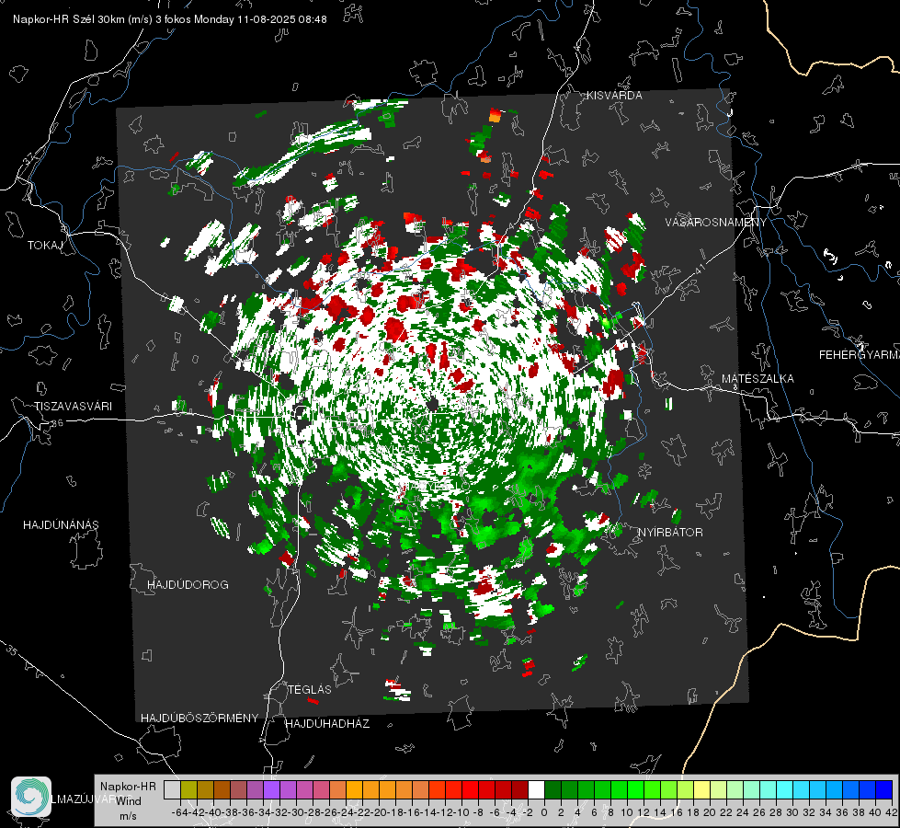This screenshot has height=828, width=900.
Task: Select the orange swatch between -24 and -22
Action: point(354,789)
